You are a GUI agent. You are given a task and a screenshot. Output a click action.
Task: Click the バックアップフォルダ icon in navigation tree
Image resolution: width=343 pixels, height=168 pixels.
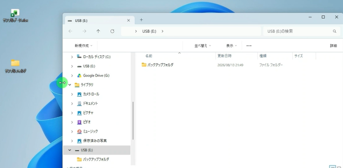[x=79, y=159]
